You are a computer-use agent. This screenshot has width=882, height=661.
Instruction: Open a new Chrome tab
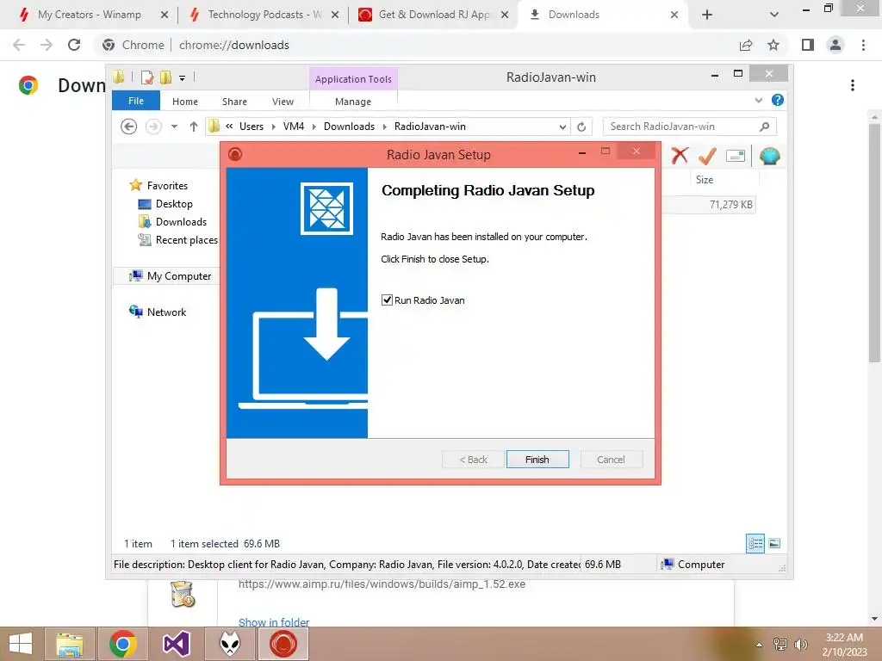[x=707, y=15]
